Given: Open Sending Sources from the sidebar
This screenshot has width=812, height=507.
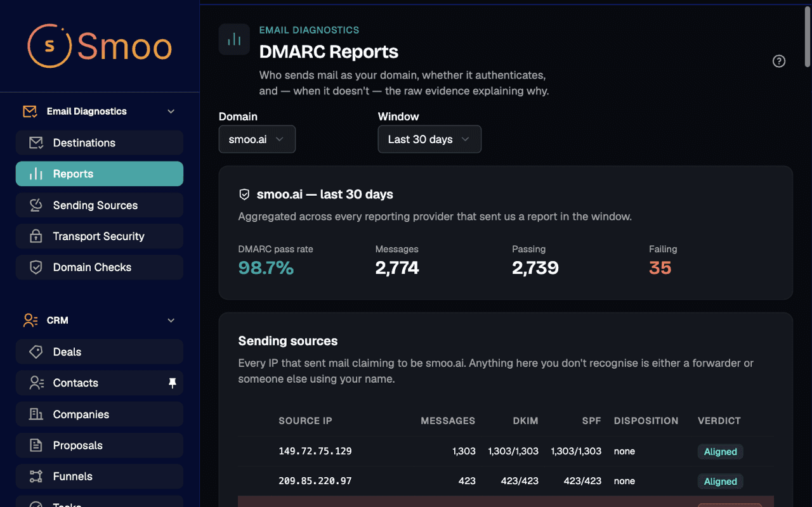Looking at the screenshot, I should [100, 205].
